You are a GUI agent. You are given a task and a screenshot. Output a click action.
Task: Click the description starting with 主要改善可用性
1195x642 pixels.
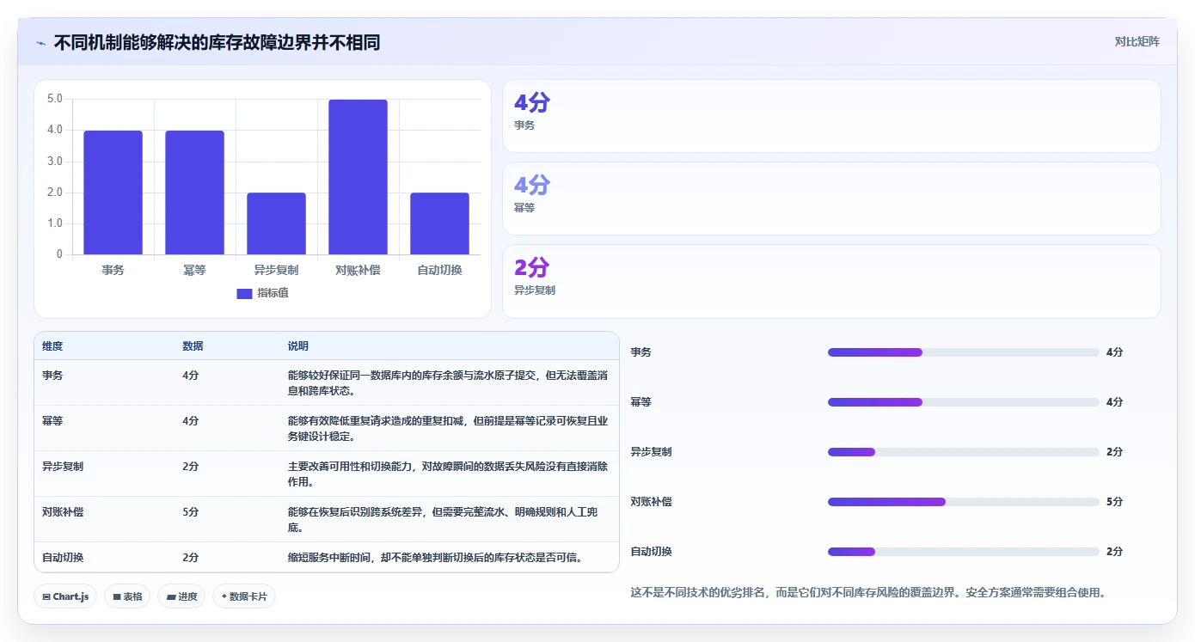pyautogui.click(x=448, y=474)
